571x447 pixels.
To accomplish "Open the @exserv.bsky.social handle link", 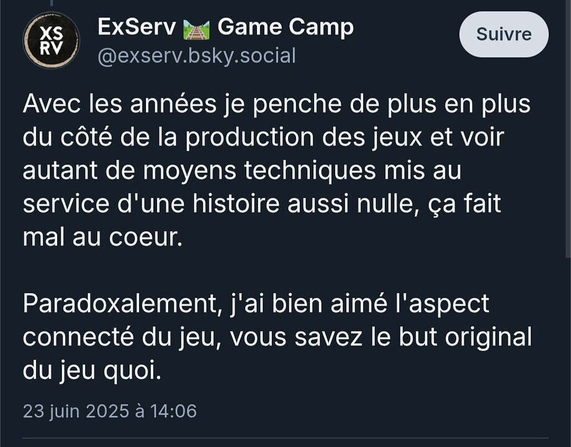I will coord(197,56).
